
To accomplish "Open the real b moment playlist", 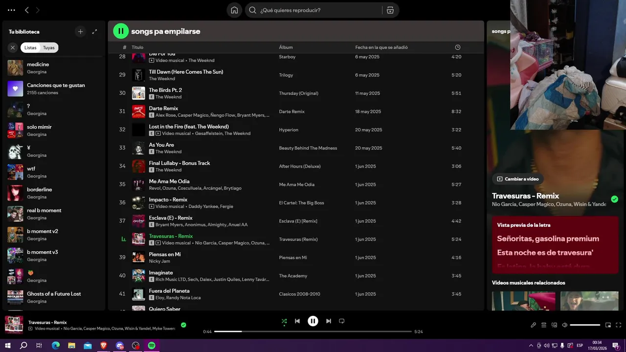I will (54, 214).
